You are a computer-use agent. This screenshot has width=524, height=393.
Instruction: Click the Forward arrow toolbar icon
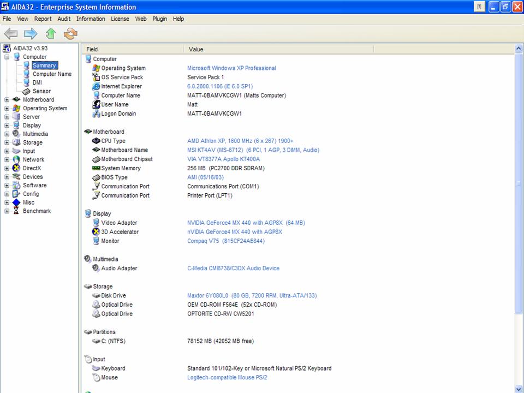coord(31,33)
